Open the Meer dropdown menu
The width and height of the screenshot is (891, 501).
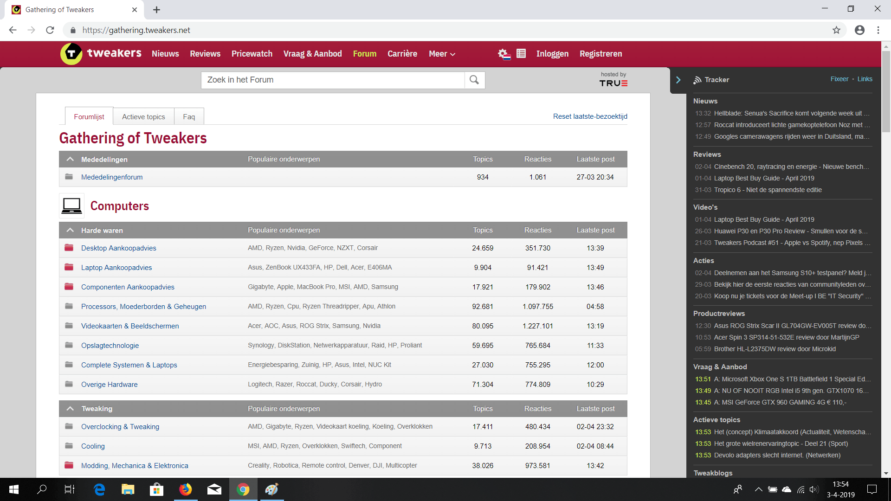click(442, 54)
